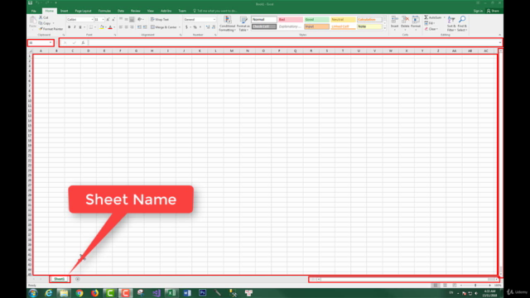Open Google Chrome from the taskbar
This screenshot has height=298, width=530.
(x=79, y=292)
